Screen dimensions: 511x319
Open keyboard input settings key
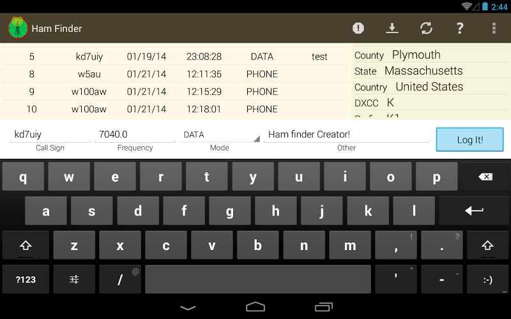[74, 279]
